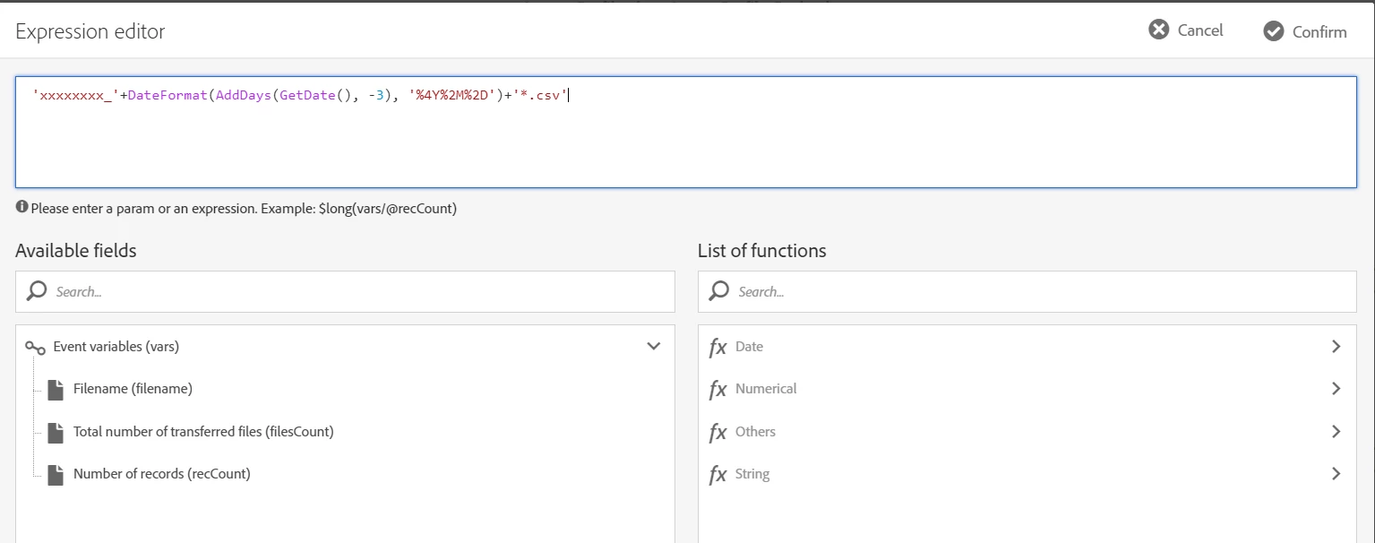This screenshot has height=543, width=1375.
Task: Open the Others functions category
Action: click(x=755, y=432)
